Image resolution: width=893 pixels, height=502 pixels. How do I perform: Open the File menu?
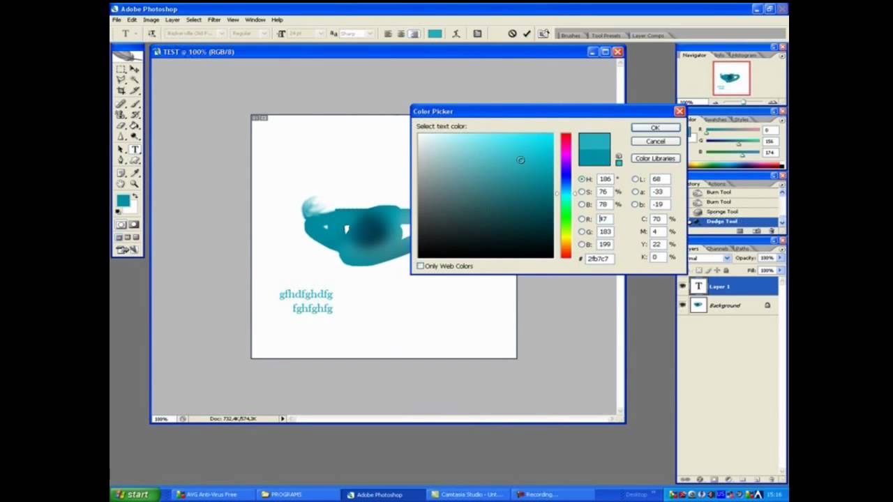117,20
